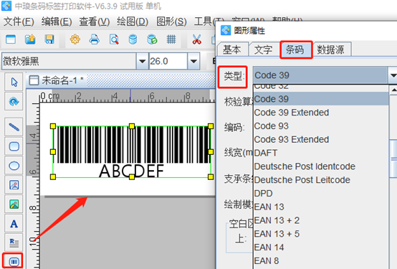Select the line drawing tool
Image resolution: width=397 pixels, height=269 pixels.
pos(14,127)
